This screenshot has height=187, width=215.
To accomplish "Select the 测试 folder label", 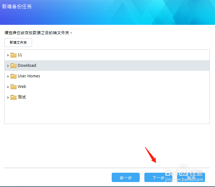I will pyautogui.click(x=22, y=97).
